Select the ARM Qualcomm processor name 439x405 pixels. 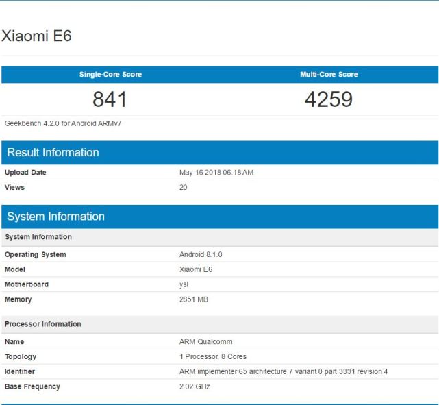point(205,342)
